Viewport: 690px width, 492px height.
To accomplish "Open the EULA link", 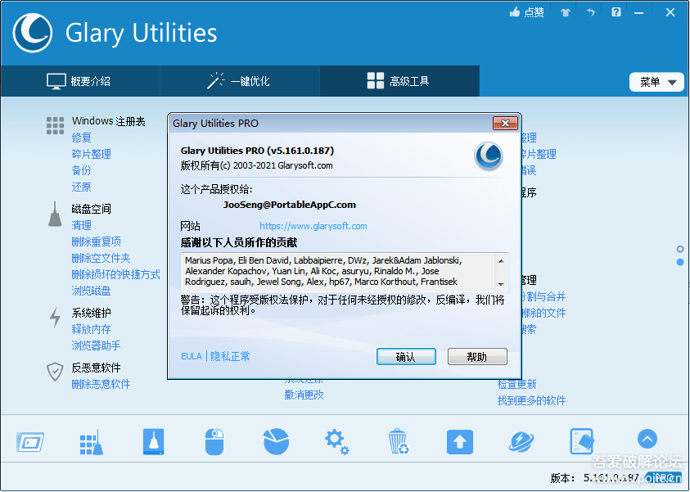I will point(192,356).
